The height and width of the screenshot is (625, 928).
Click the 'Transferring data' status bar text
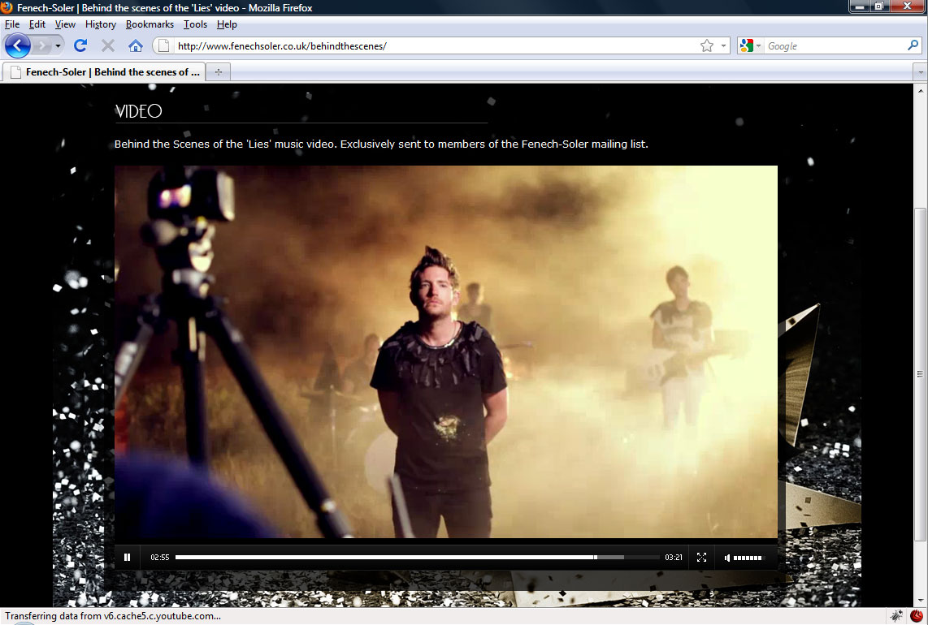tap(113, 615)
